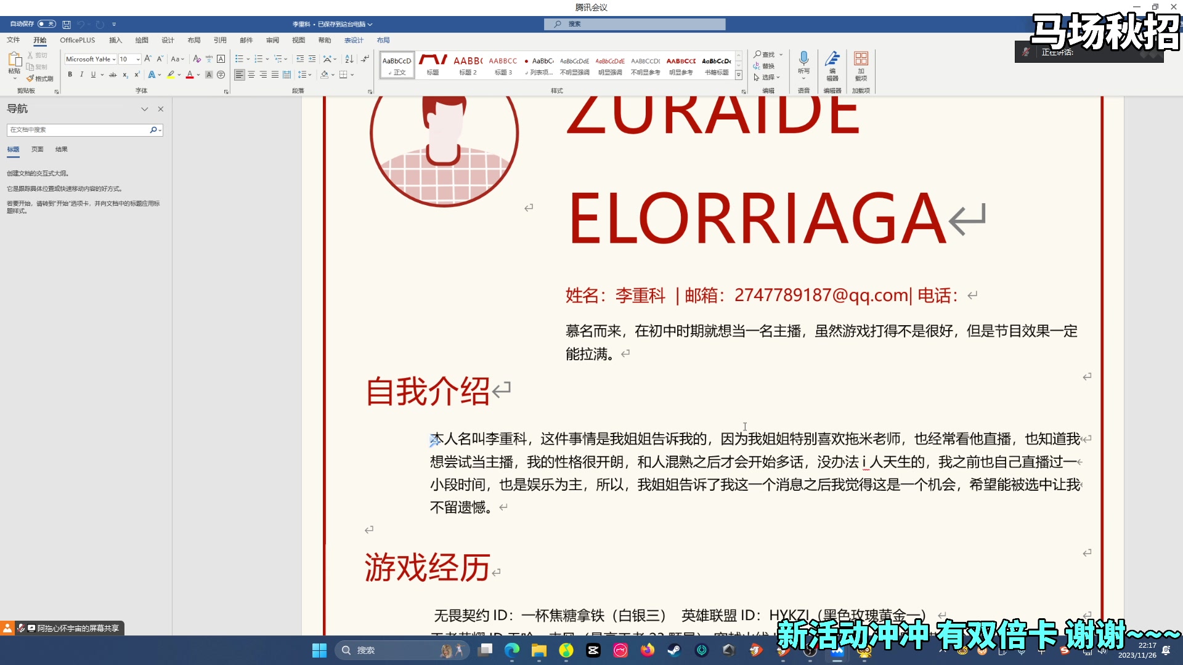Image resolution: width=1183 pixels, height=665 pixels.
Task: Apply the 标题 style from the gallery
Action: [433, 65]
